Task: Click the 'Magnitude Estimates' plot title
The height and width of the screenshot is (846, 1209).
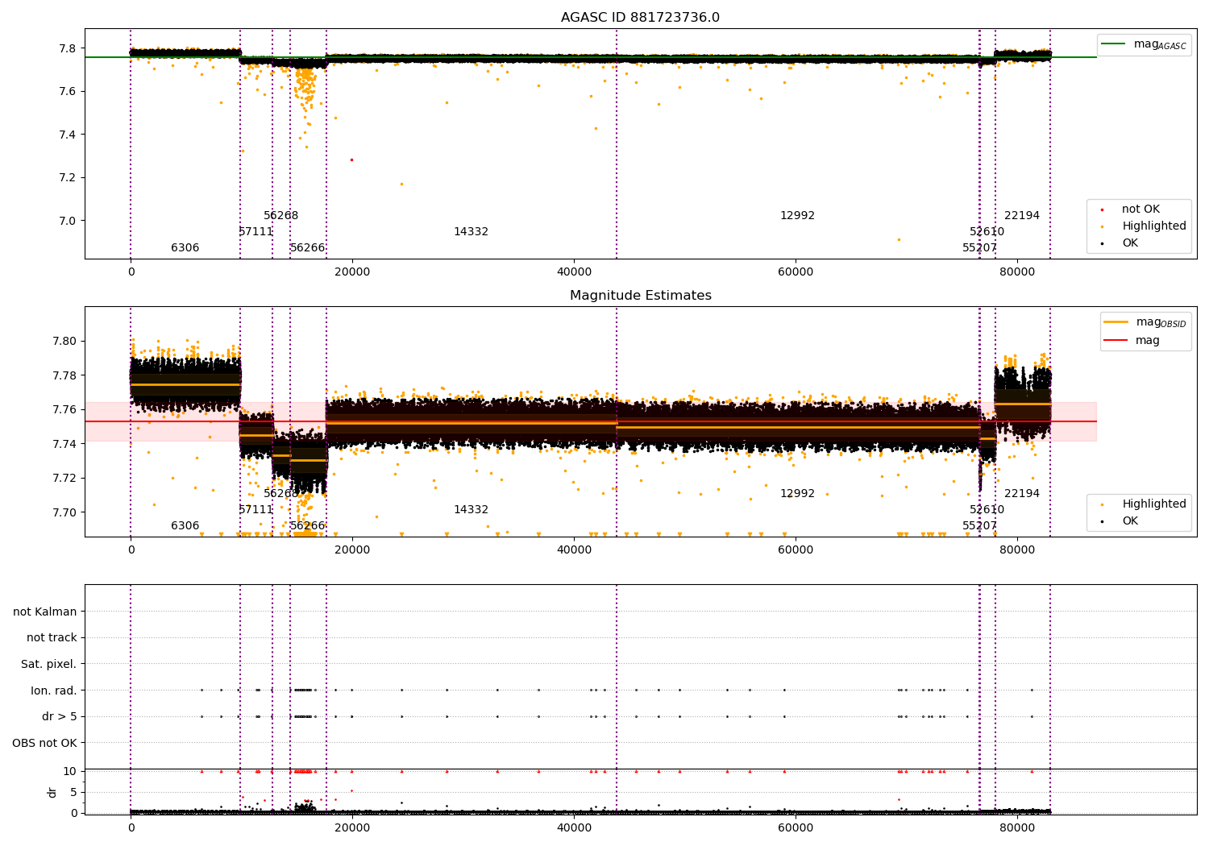Action: pos(641,296)
